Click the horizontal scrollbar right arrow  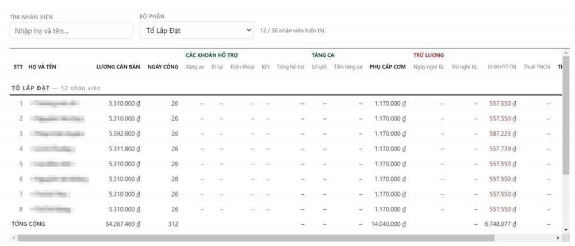pos(558,238)
